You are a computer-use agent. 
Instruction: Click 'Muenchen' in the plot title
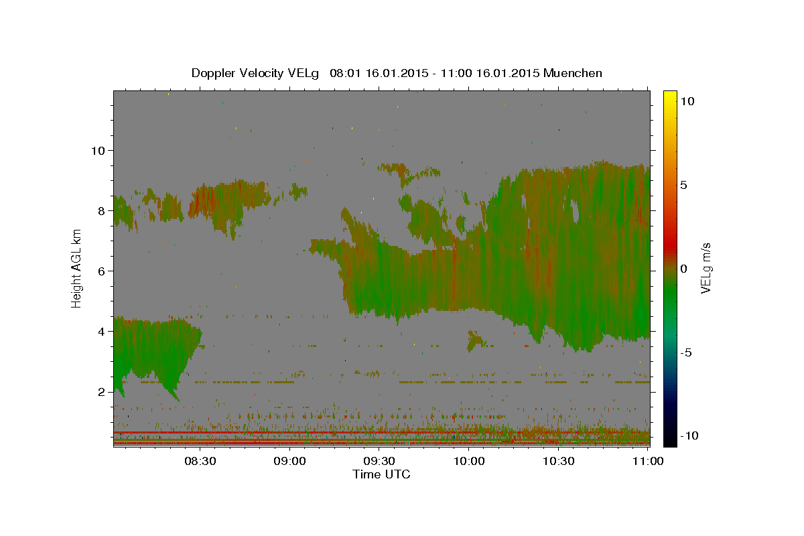573,73
